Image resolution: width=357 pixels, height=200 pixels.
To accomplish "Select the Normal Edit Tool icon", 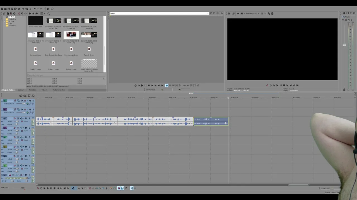I will 73,188.
